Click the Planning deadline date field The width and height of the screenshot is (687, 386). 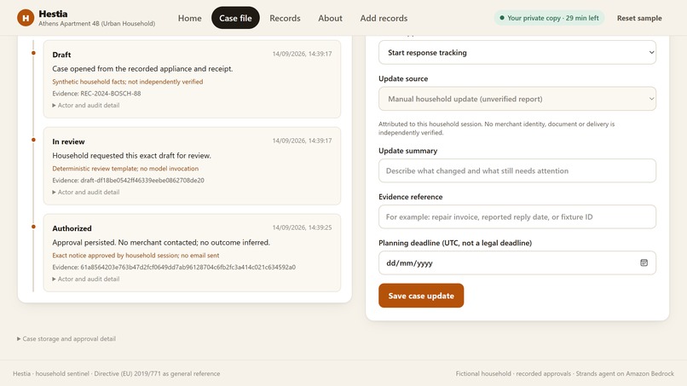(517, 263)
